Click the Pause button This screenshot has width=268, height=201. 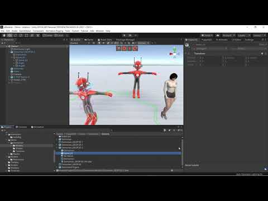130,35
